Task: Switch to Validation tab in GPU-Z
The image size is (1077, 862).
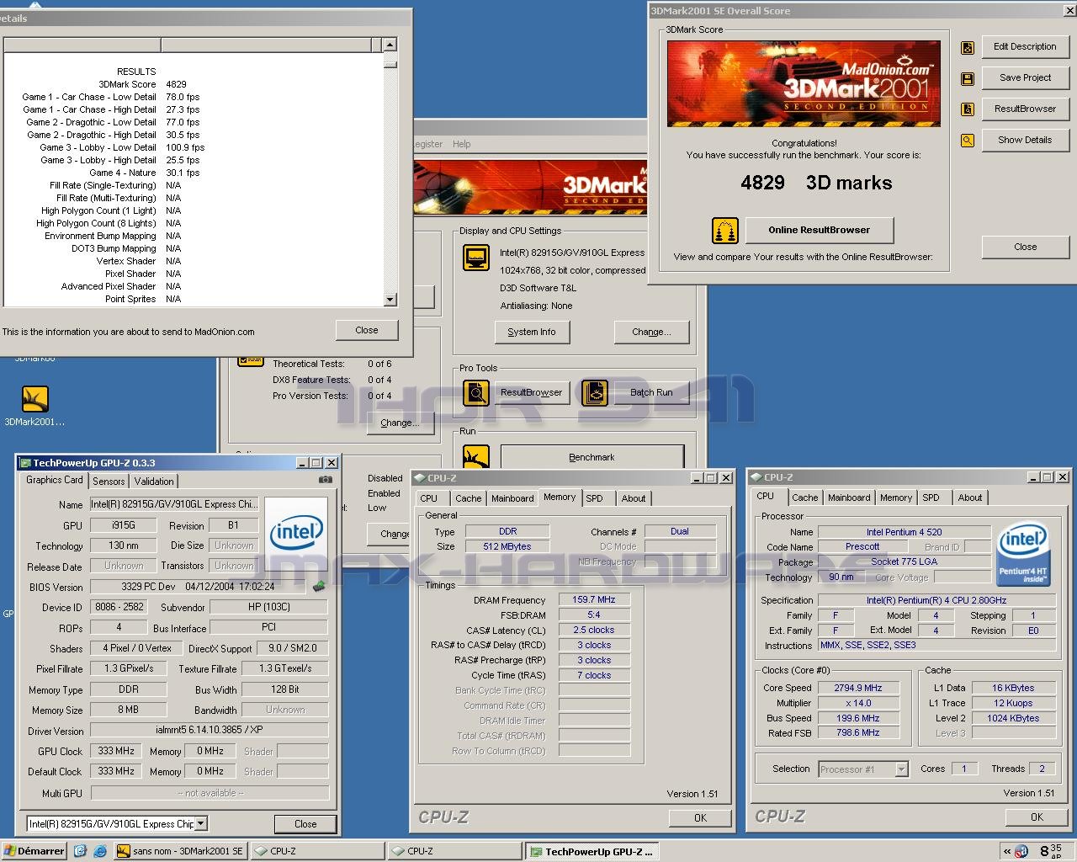Action: (154, 481)
